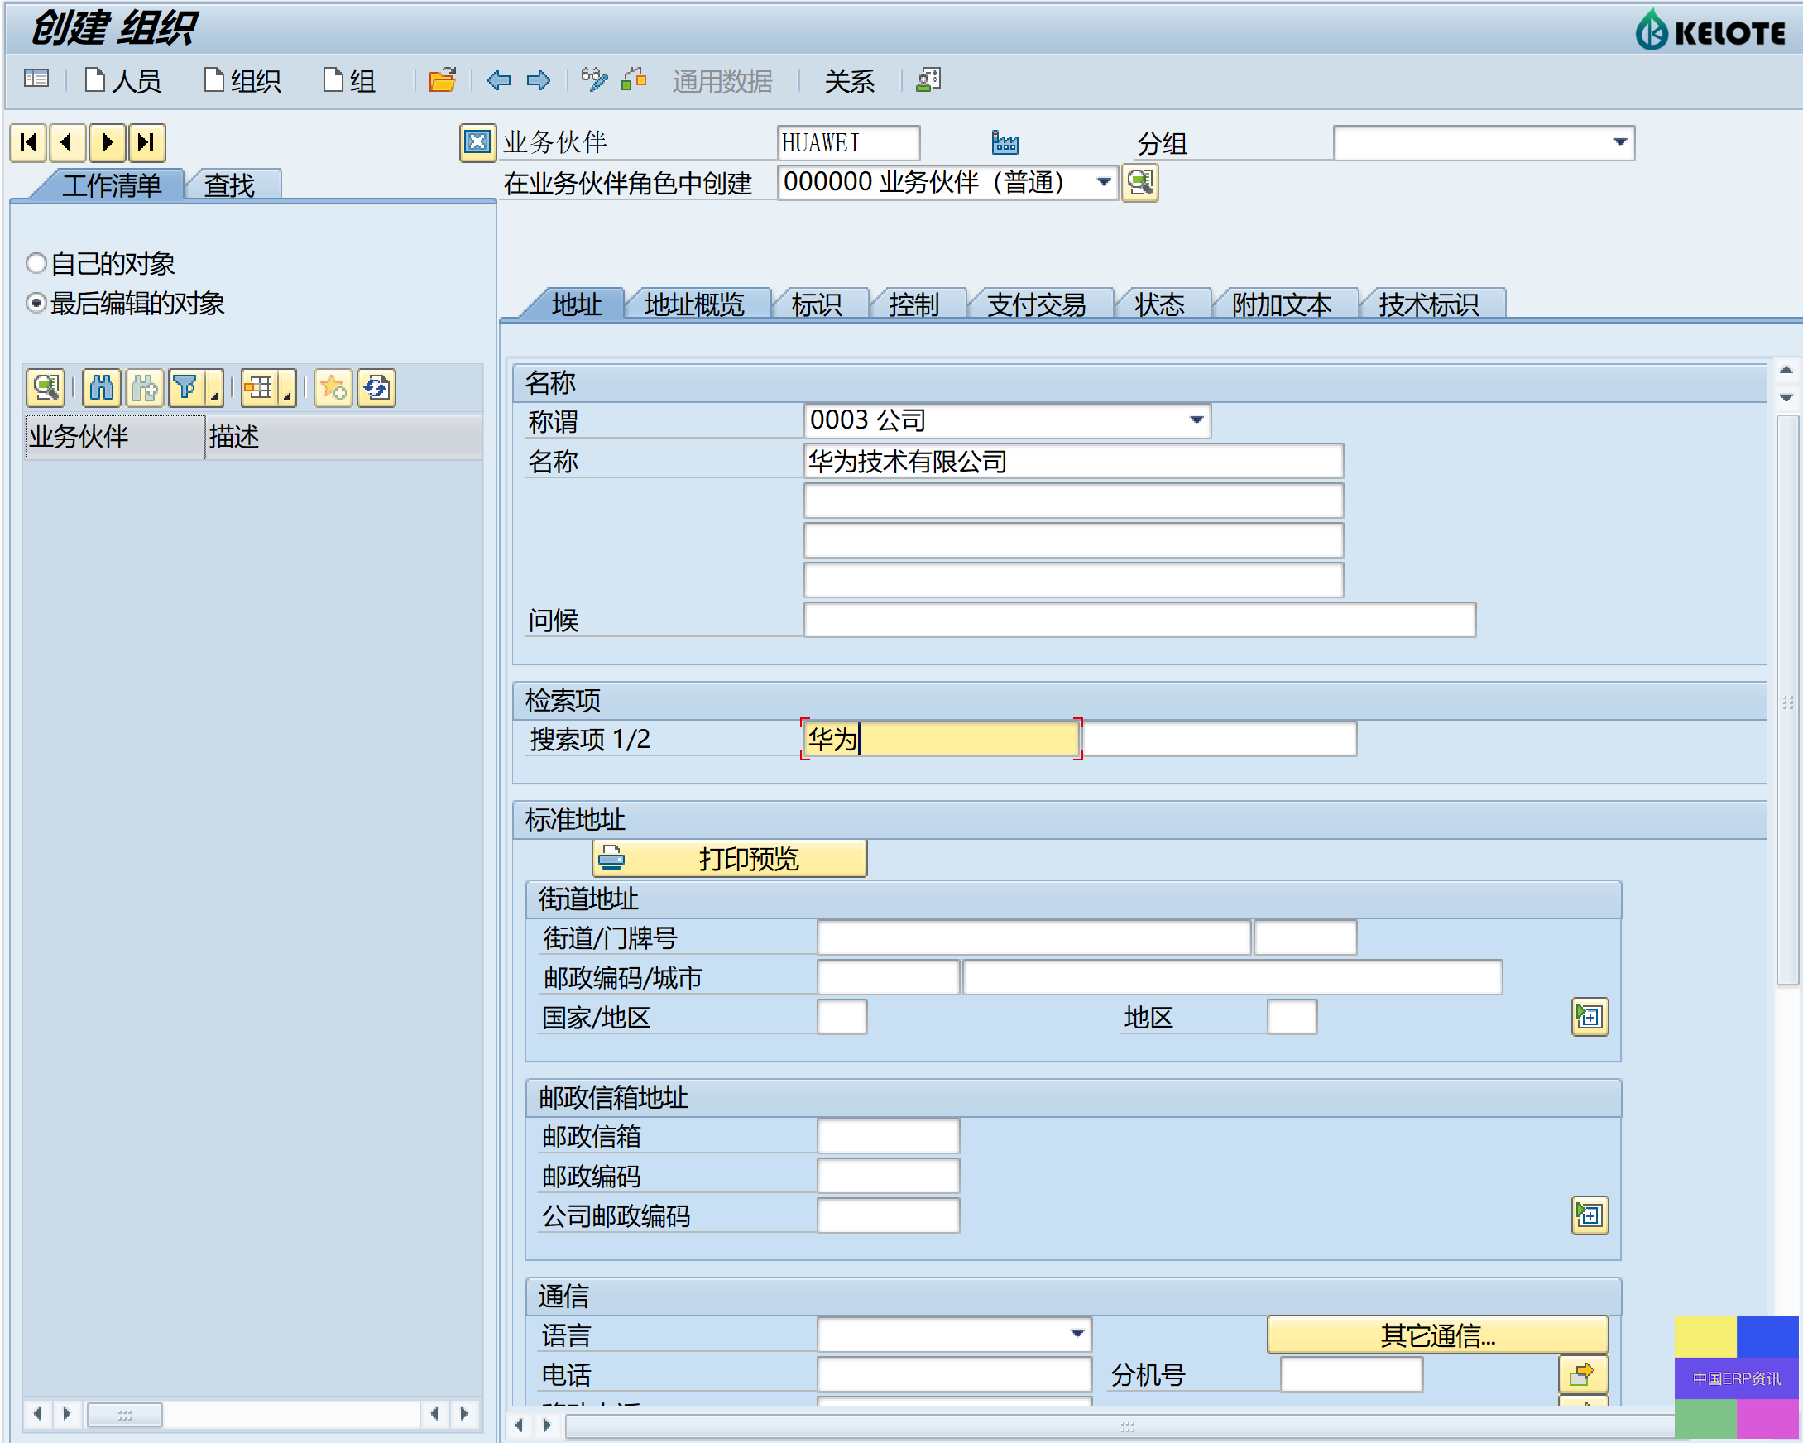The height and width of the screenshot is (1443, 1803).
Task: Click the 电话 telephone input field
Action: click(x=954, y=1374)
